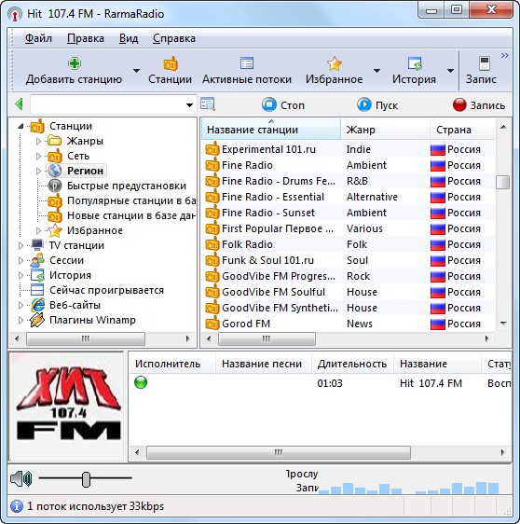Expand the Веб-сайты tree node

[x=21, y=305]
